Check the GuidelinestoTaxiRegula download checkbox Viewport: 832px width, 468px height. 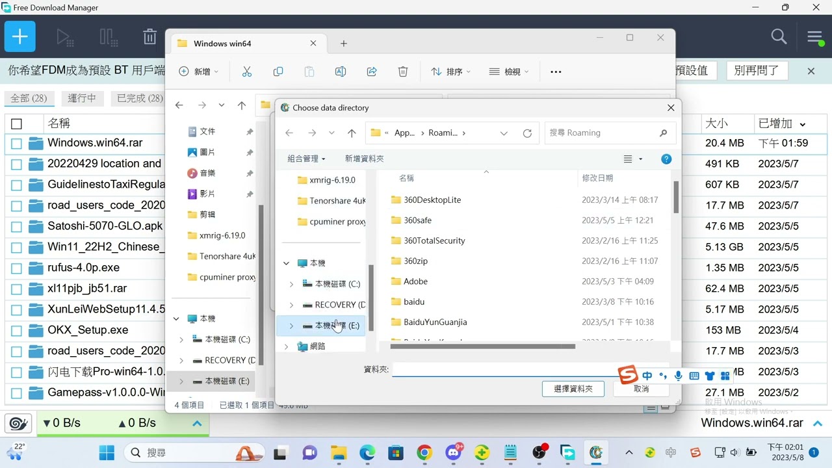click(x=16, y=185)
